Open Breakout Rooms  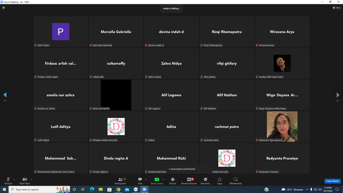click(x=189, y=181)
